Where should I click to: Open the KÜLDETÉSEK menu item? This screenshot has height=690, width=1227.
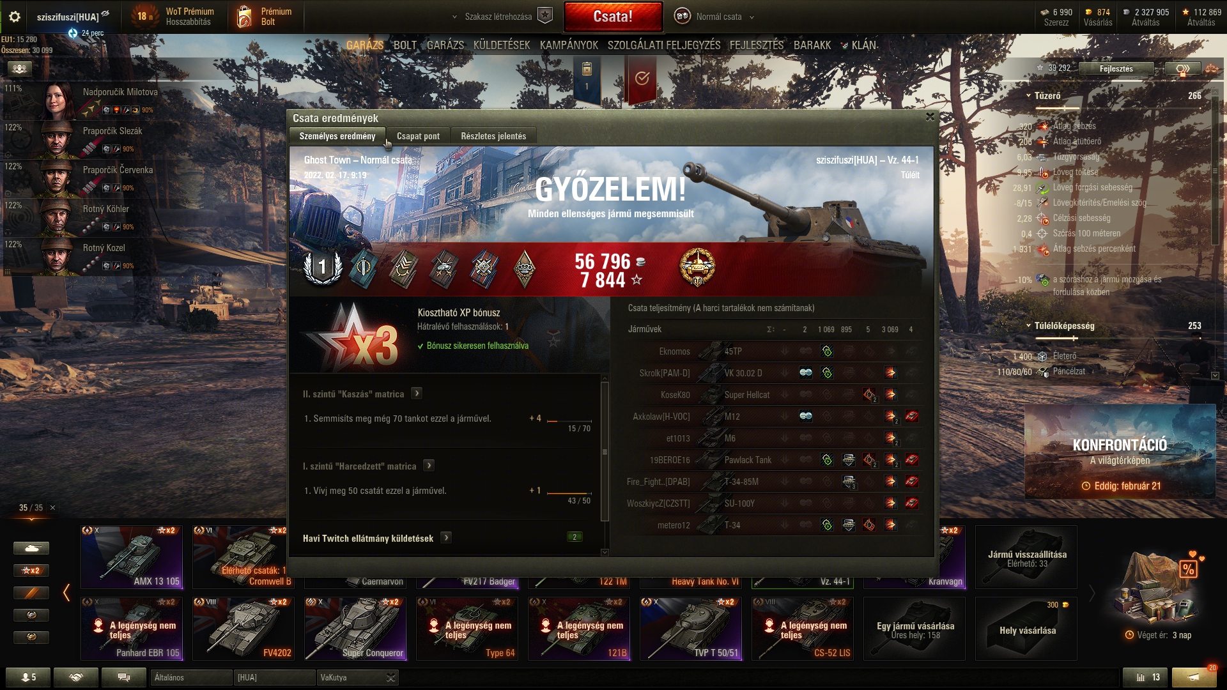[502, 45]
